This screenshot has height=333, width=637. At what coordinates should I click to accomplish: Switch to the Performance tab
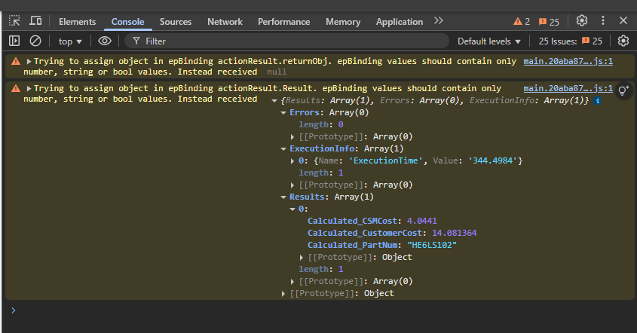click(x=283, y=22)
